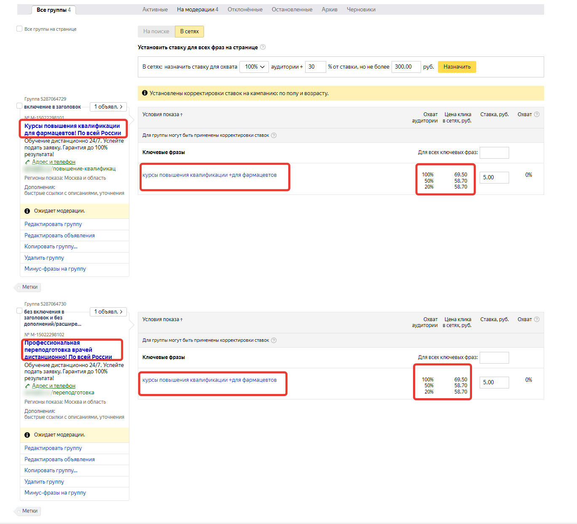Click Редактировать объявления for first group
The image size is (577, 524).
click(59, 236)
